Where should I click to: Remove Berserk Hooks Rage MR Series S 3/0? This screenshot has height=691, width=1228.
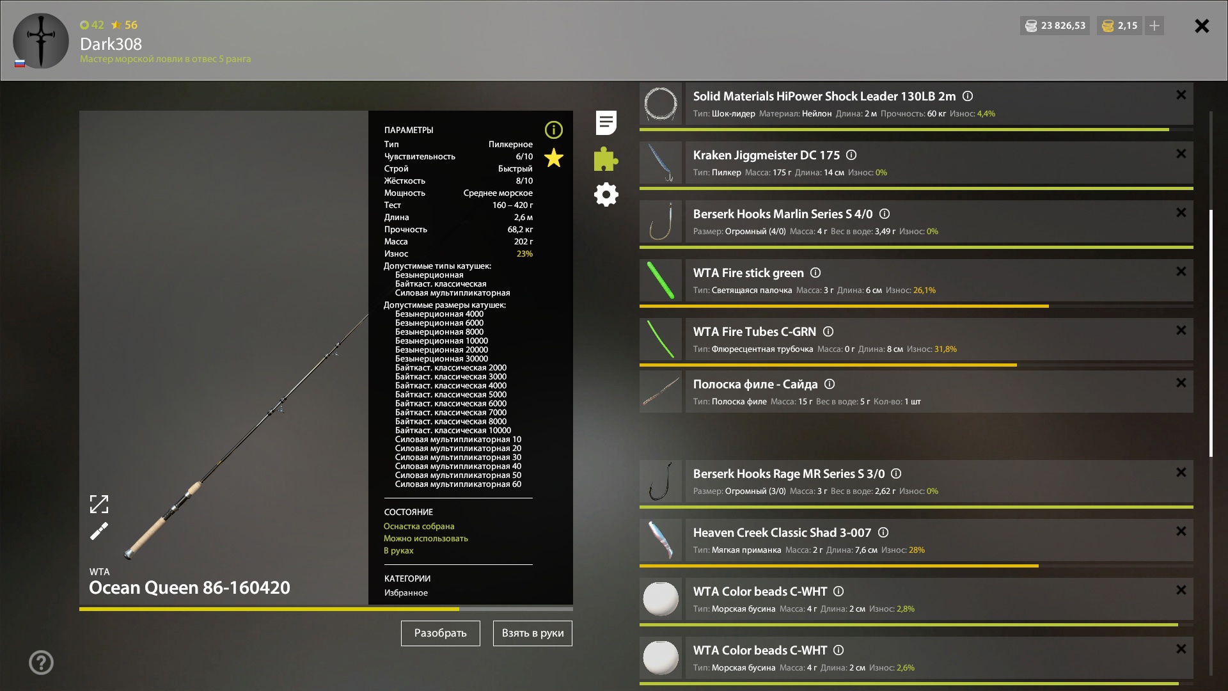point(1181,472)
